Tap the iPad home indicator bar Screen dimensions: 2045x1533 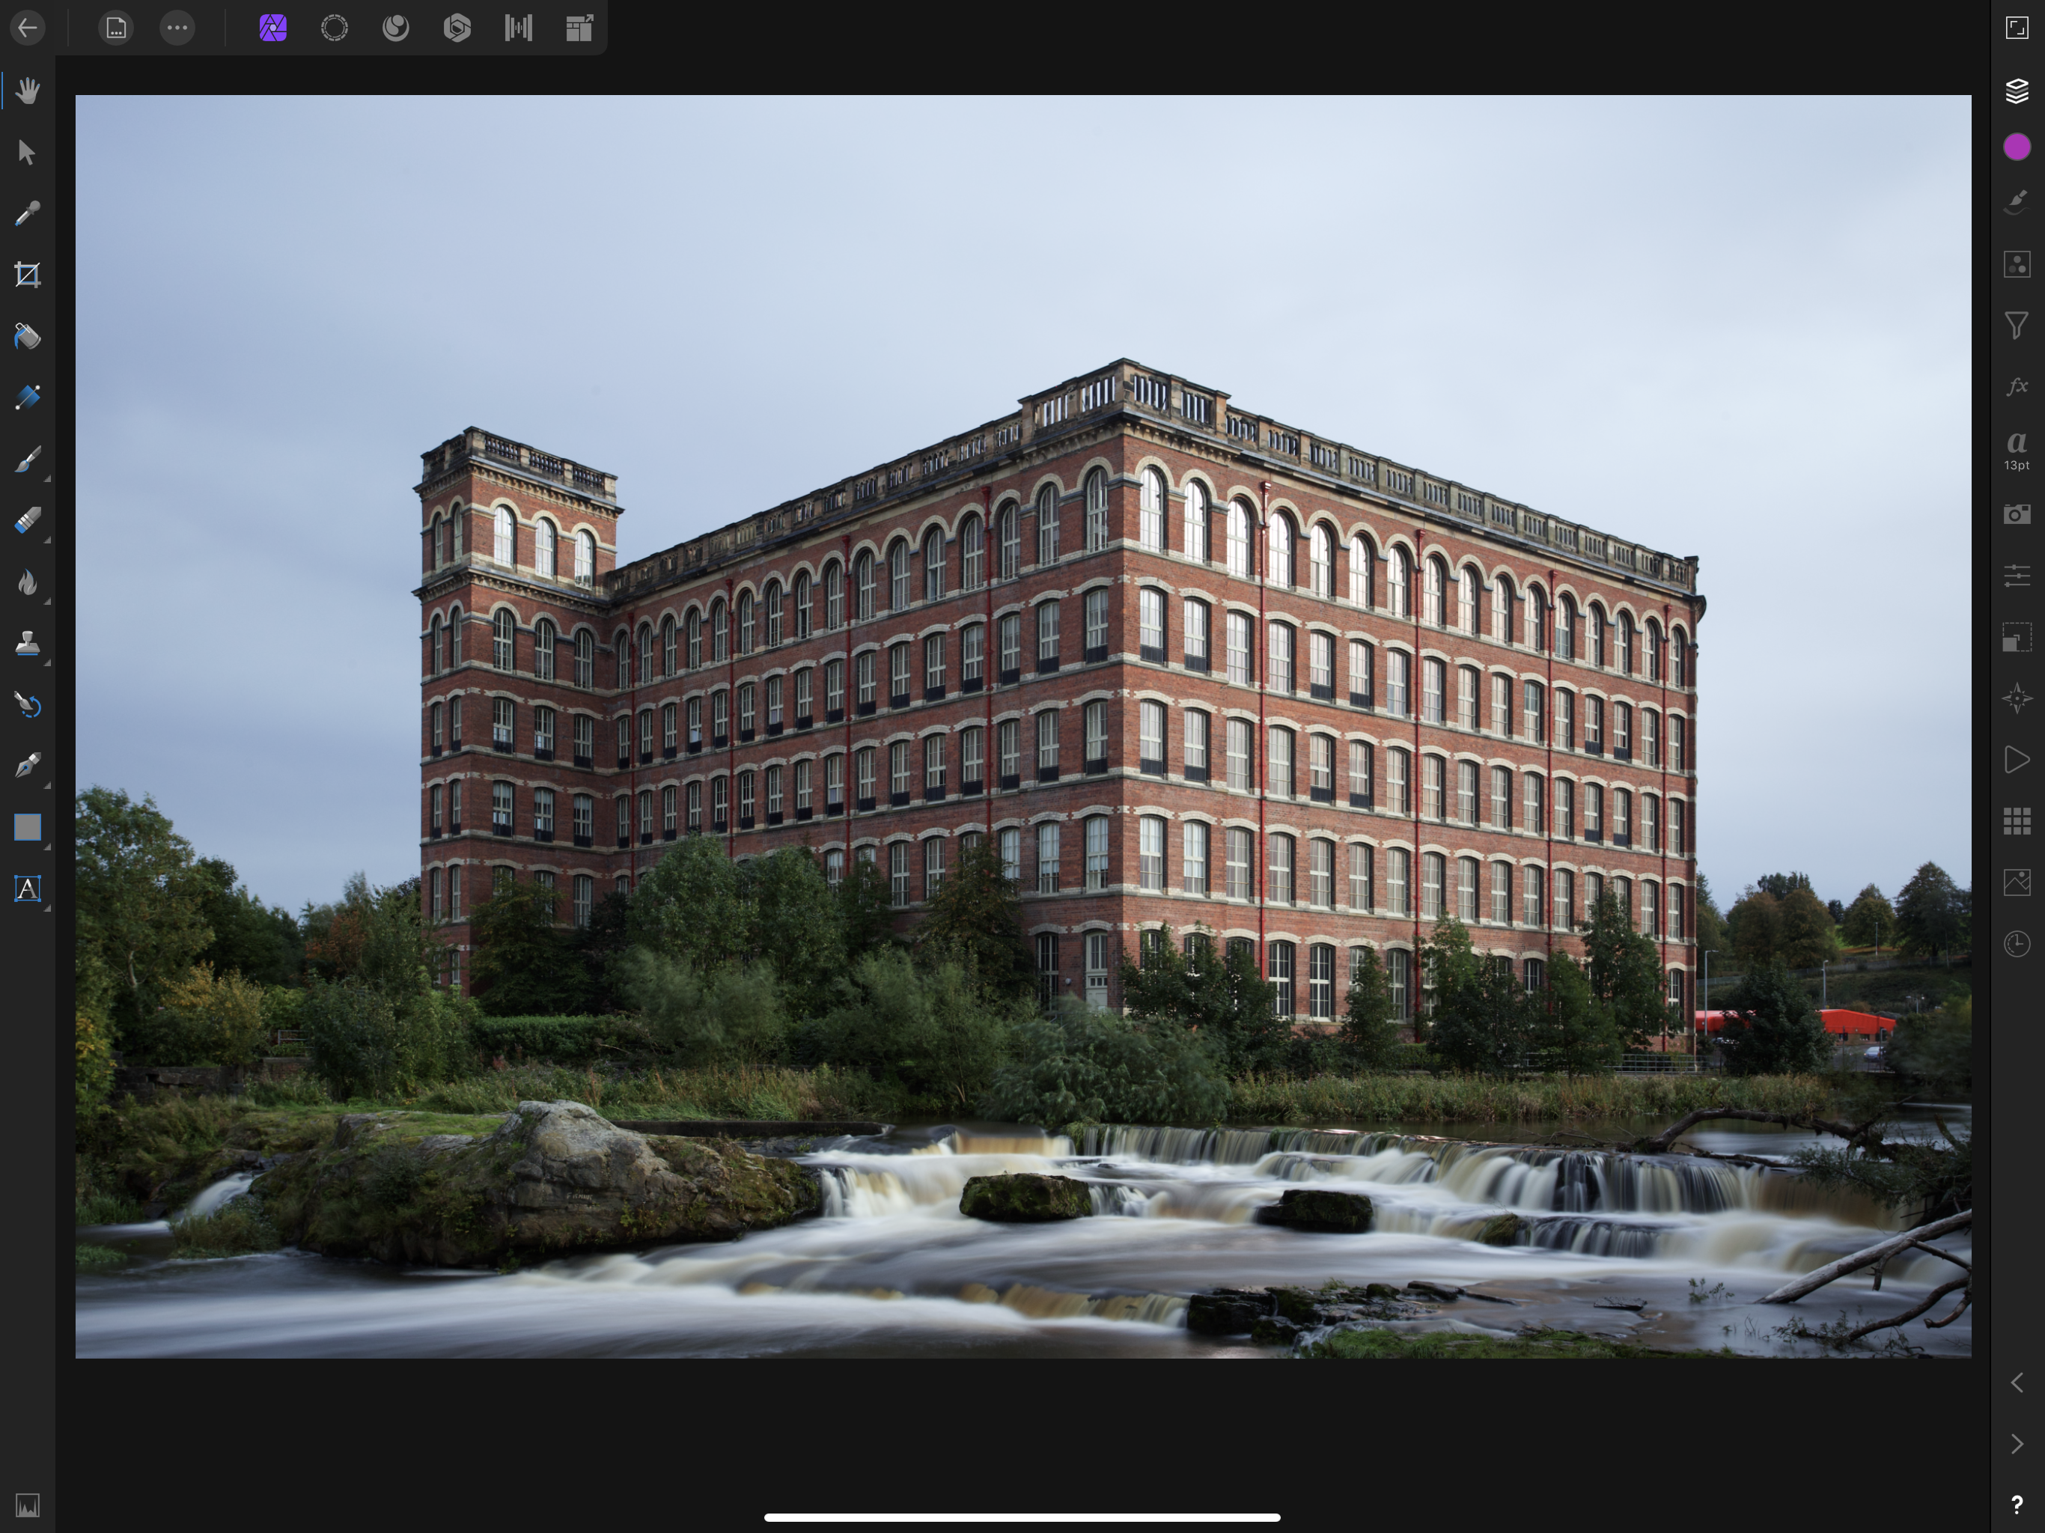coord(1022,1517)
